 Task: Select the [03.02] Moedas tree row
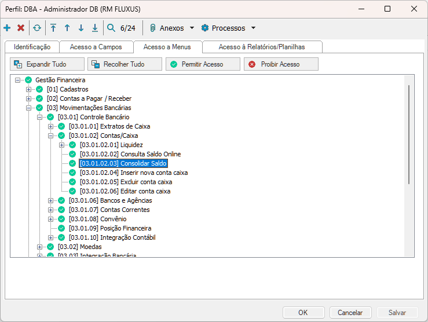point(80,247)
